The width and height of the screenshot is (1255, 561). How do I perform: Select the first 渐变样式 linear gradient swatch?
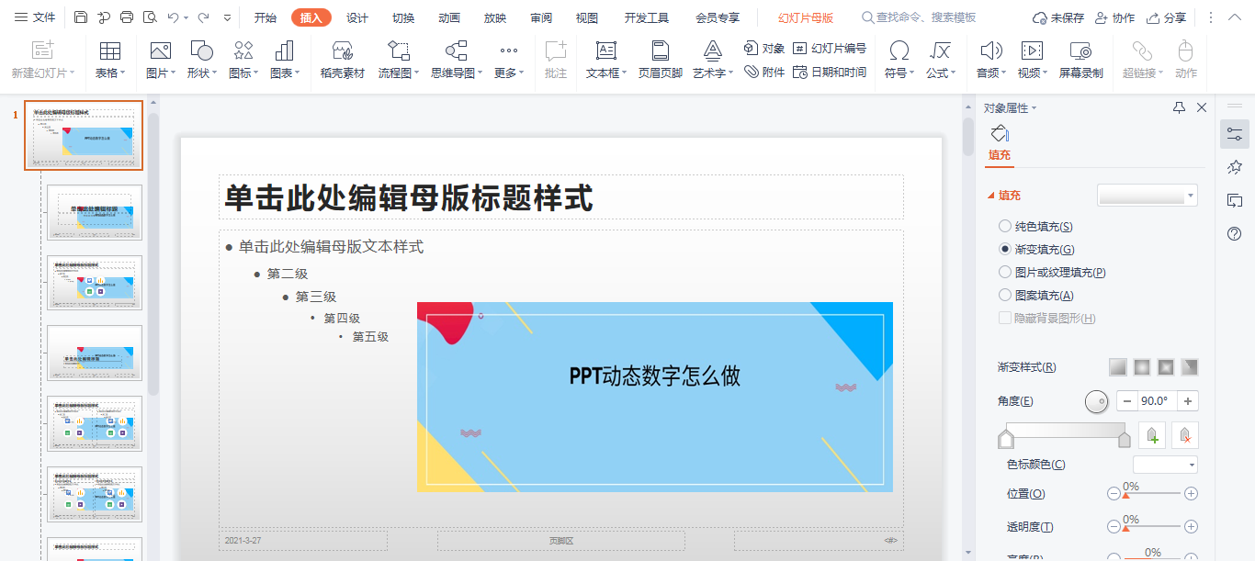point(1117,367)
